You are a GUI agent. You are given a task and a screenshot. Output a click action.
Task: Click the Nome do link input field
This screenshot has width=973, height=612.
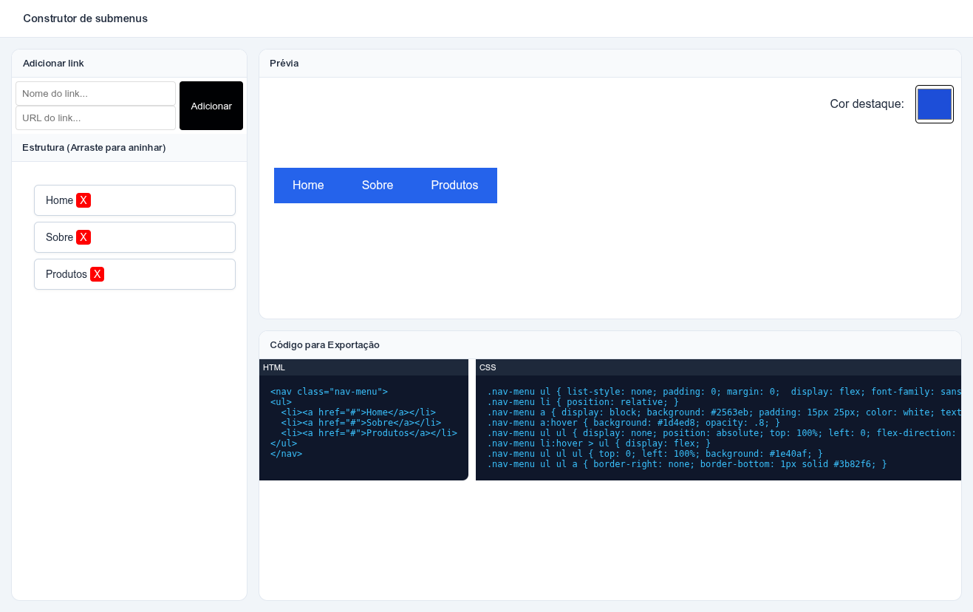[x=95, y=93]
